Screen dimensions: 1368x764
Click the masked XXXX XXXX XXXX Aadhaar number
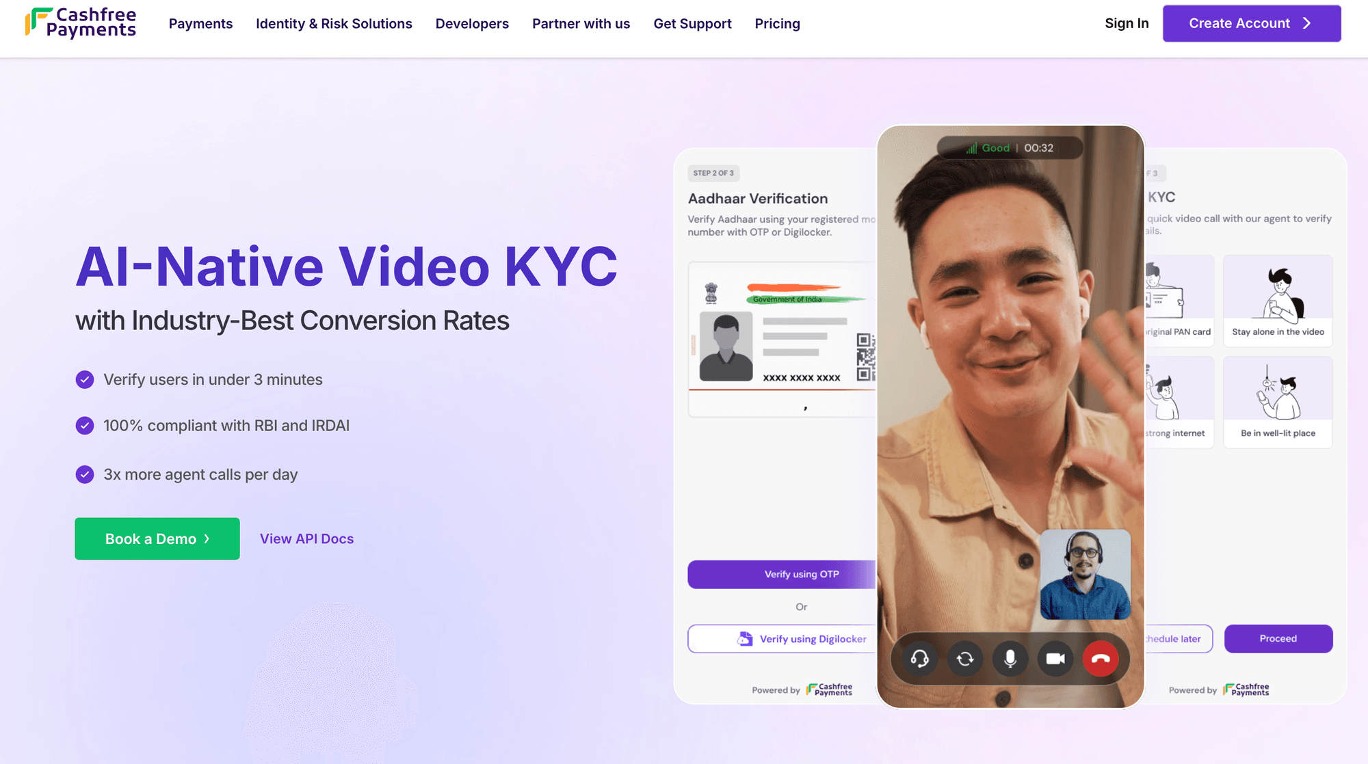pos(802,378)
